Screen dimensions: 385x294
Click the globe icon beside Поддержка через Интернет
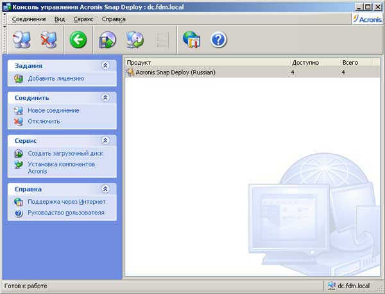coord(19,202)
